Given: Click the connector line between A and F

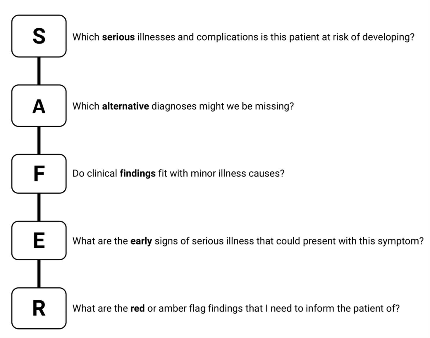Looking at the screenshot, I should 39,140.
